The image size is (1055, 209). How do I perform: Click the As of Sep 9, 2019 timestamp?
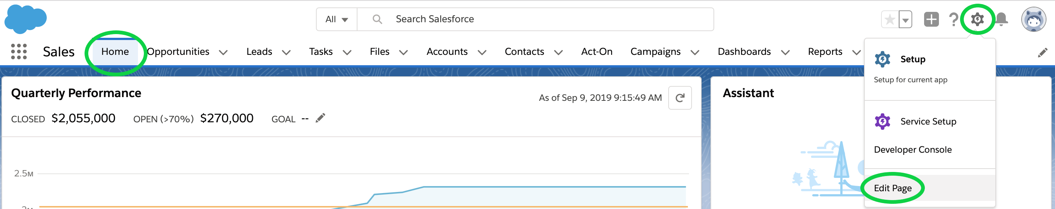[600, 98]
